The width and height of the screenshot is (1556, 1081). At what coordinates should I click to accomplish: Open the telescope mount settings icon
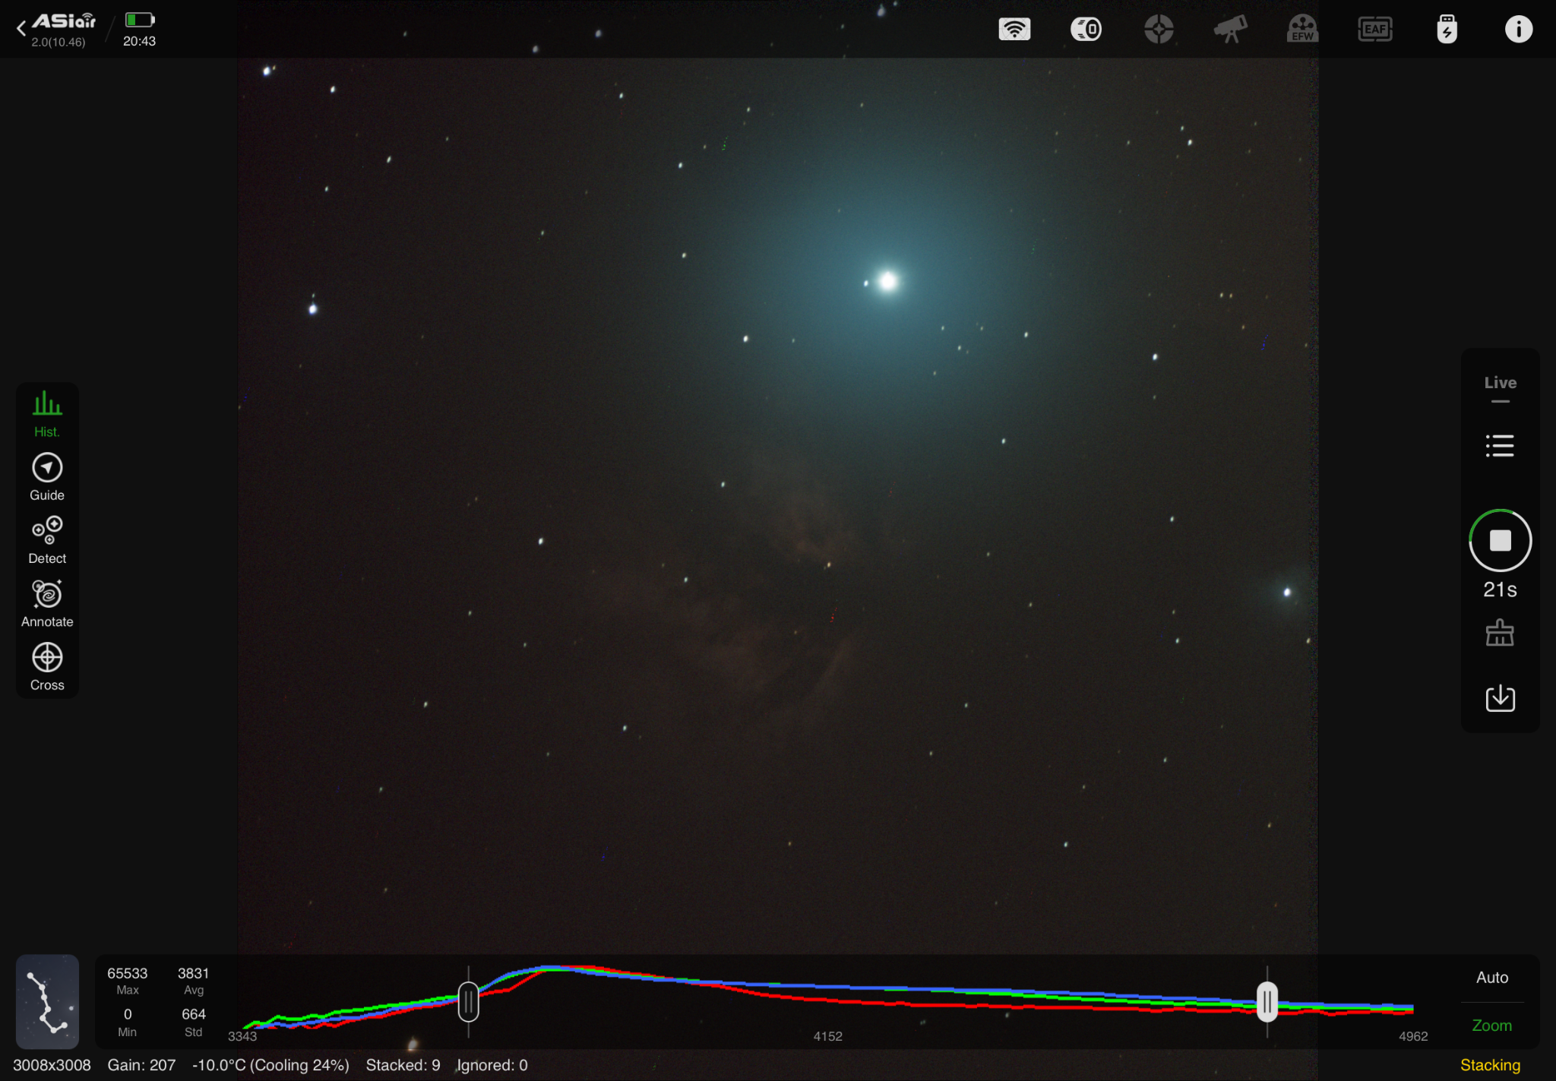1231,30
